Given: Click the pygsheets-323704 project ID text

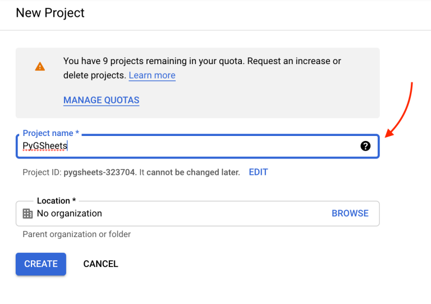Looking at the screenshot, I should coord(100,172).
